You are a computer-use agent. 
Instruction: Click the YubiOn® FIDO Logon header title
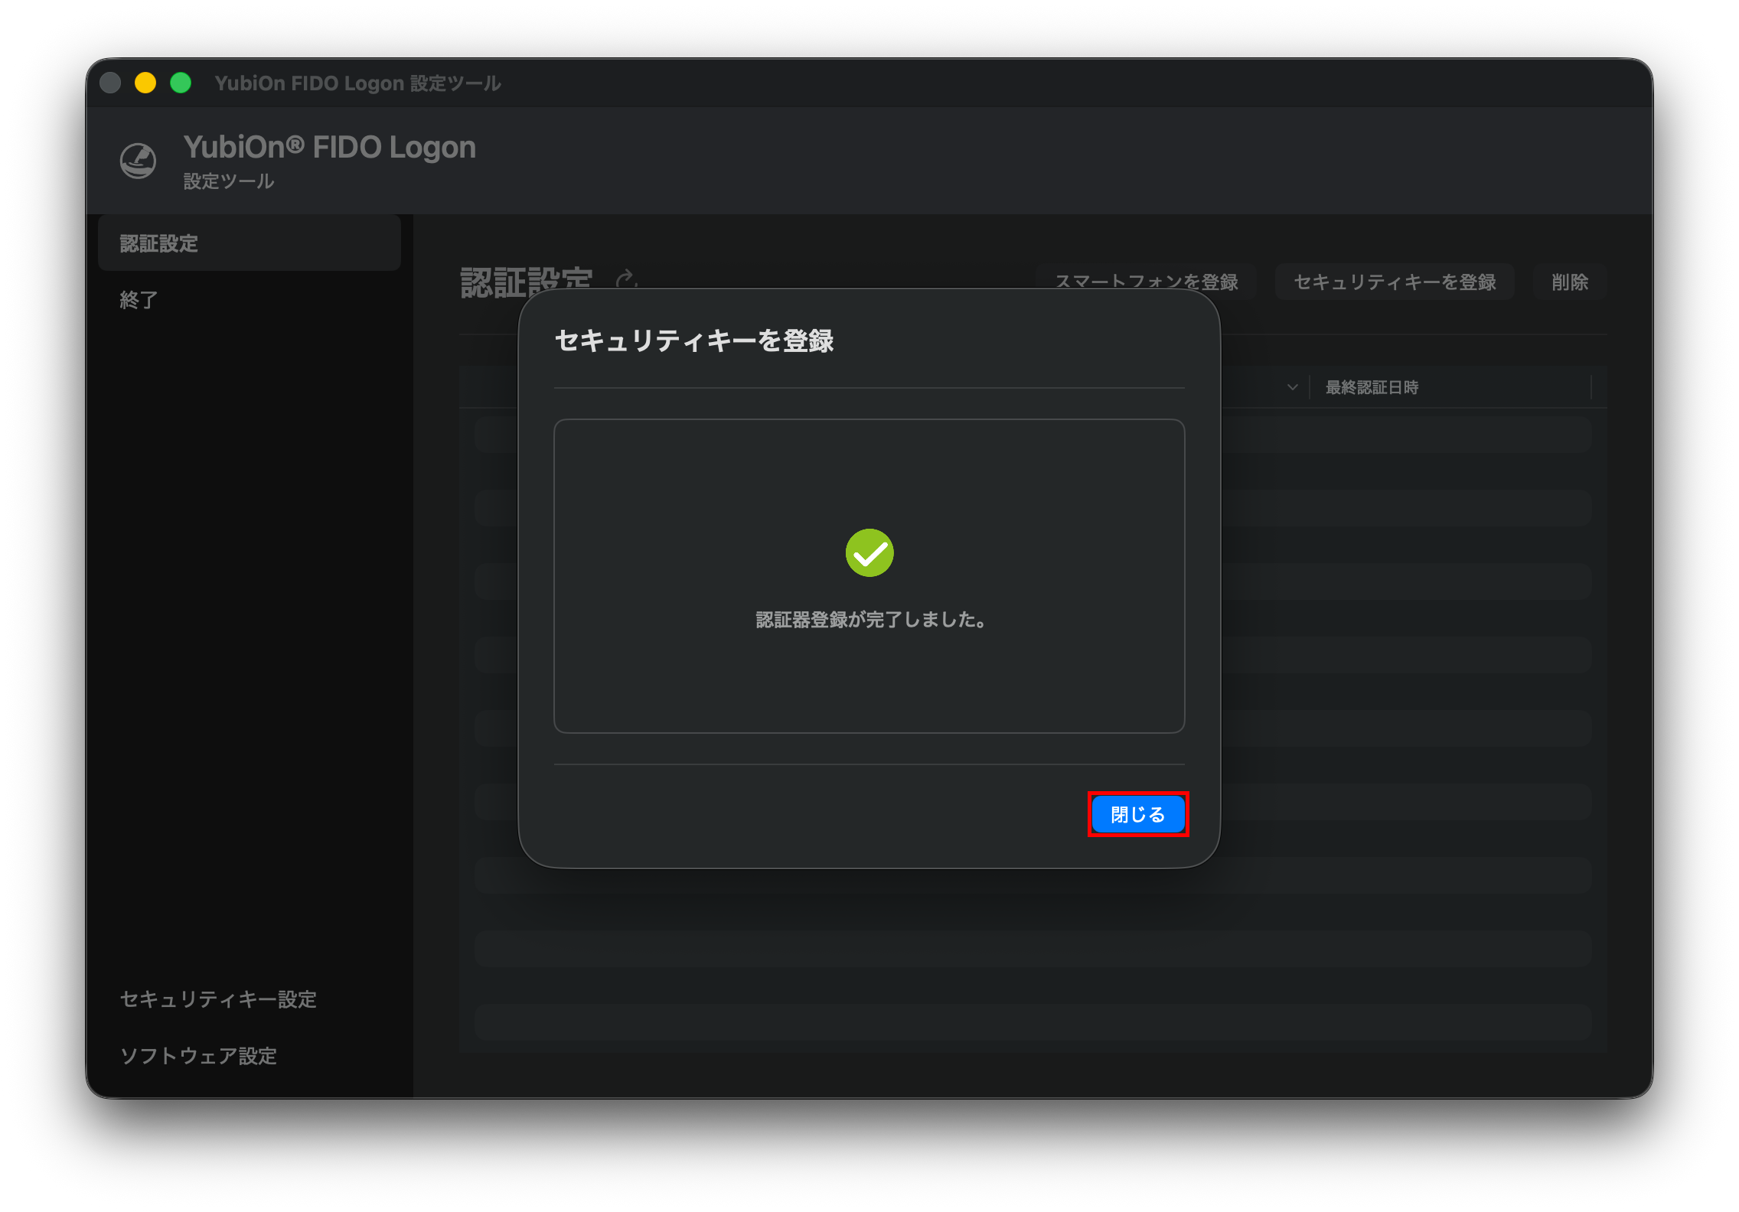pyautogui.click(x=330, y=147)
